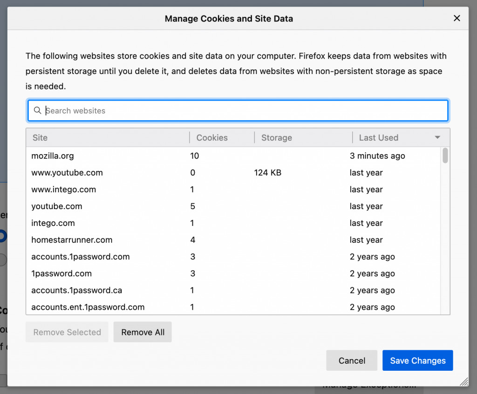Viewport: 477px width, 394px height.
Task: Sort entries by the Last Used column
Action: (x=378, y=137)
